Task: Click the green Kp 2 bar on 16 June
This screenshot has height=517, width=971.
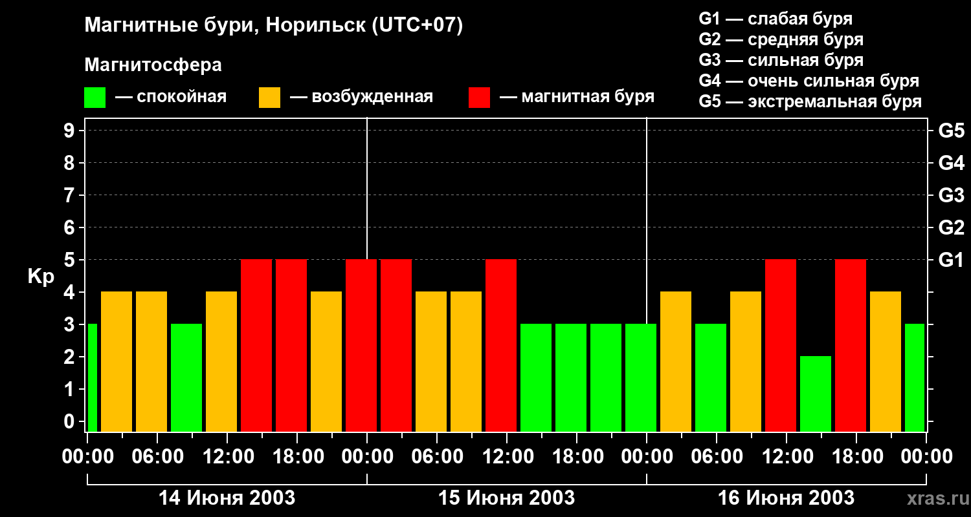Action: click(816, 394)
